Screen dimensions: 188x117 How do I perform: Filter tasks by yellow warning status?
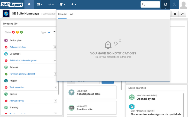17,32
